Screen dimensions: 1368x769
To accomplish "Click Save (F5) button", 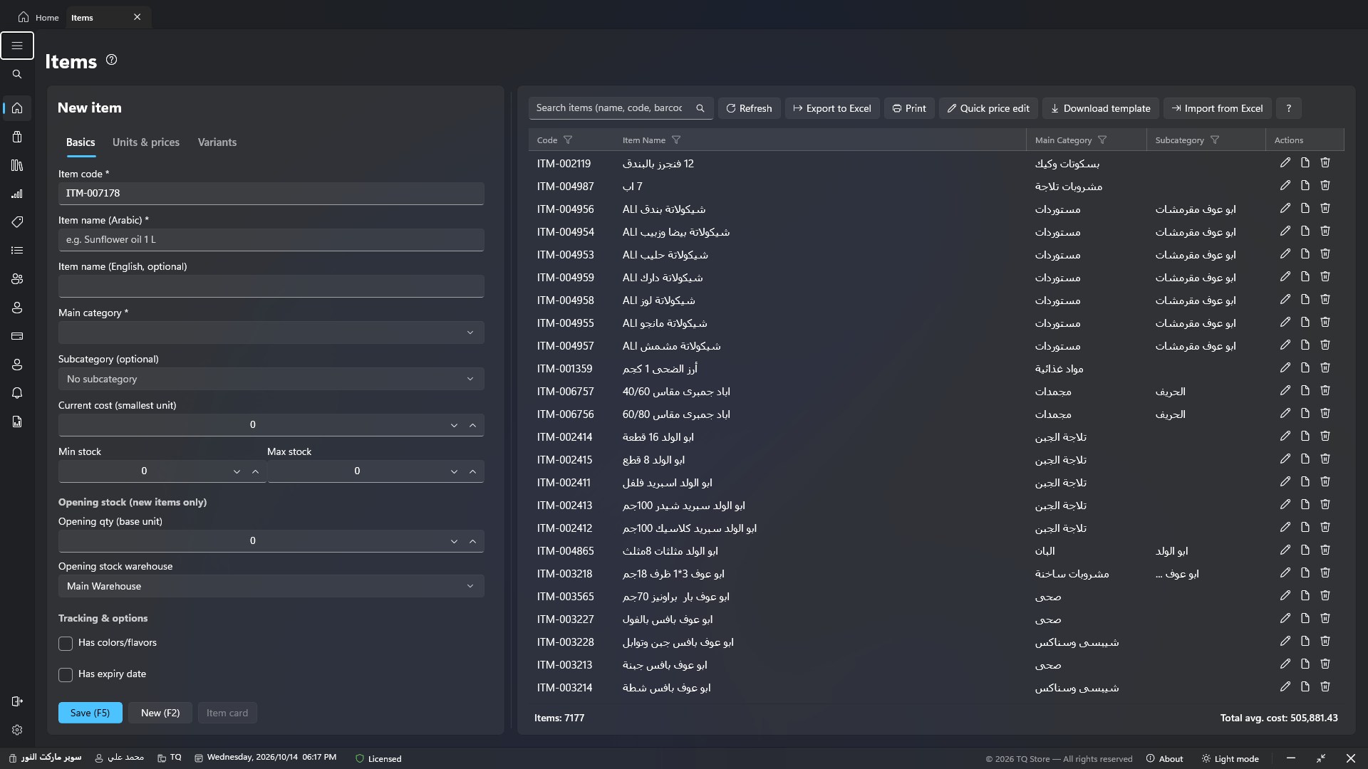I will coord(90,713).
